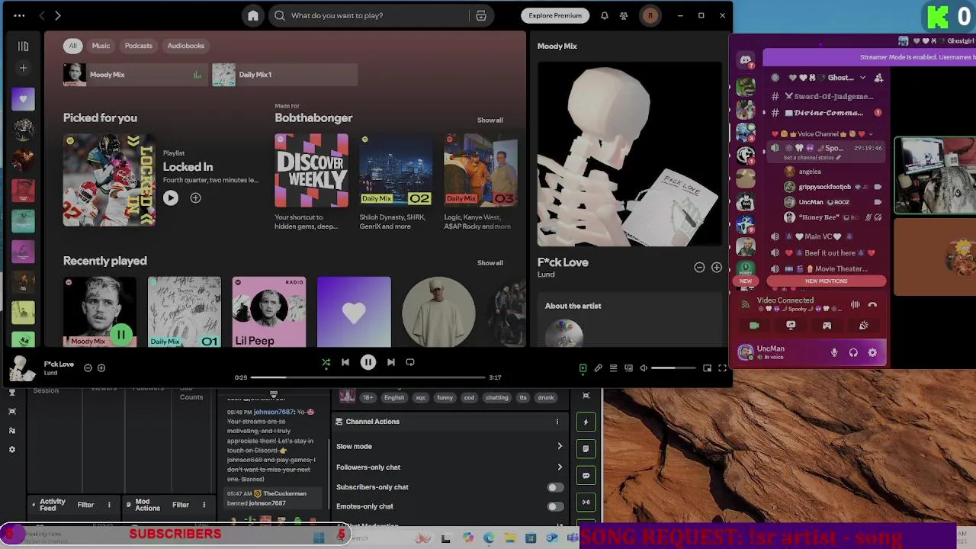Open the Browse icon in Spotify search bar
The width and height of the screenshot is (976, 549).
click(x=481, y=15)
